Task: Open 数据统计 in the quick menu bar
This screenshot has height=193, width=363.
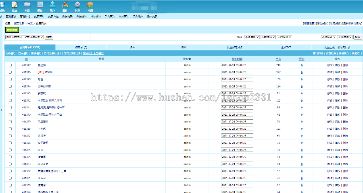Action: (x=81, y=17)
